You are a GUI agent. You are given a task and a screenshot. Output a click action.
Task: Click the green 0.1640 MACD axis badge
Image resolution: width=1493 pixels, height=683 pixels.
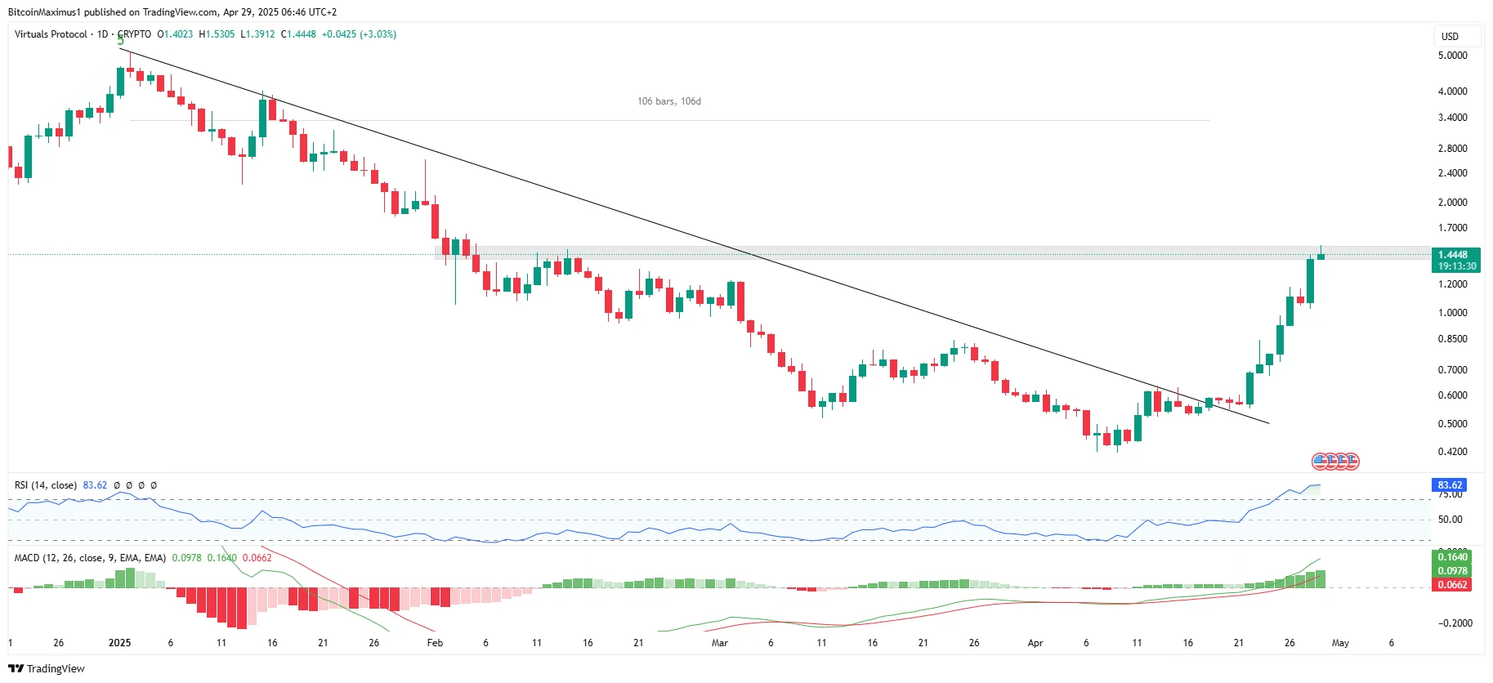click(x=1452, y=557)
